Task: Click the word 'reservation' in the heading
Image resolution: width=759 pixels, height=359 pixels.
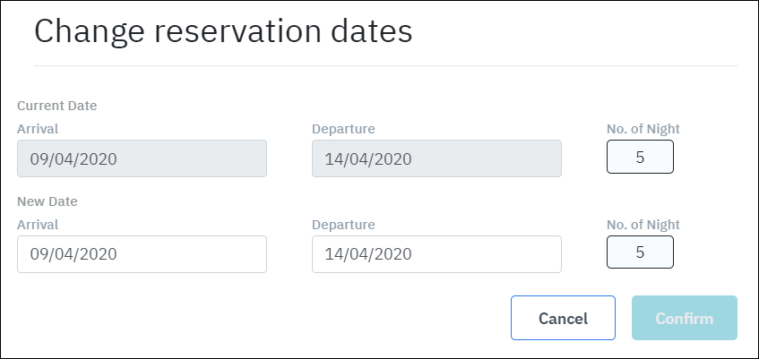Action: point(237,30)
